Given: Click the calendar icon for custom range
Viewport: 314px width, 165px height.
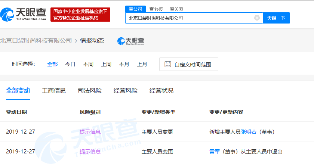Looking at the screenshot, I should (168, 64).
